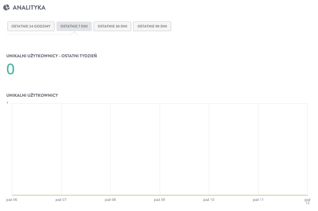This screenshot has width=318, height=211.
Task: Select the paź 07 axis label
Action: [61, 200]
